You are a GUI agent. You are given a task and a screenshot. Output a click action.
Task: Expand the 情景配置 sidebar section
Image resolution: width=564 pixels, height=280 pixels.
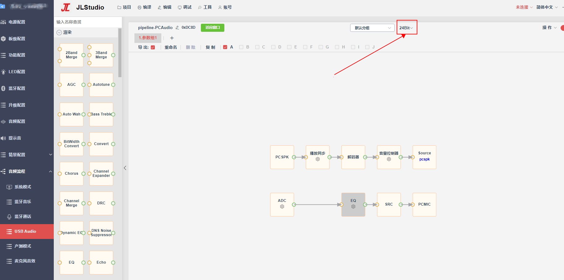click(27, 155)
